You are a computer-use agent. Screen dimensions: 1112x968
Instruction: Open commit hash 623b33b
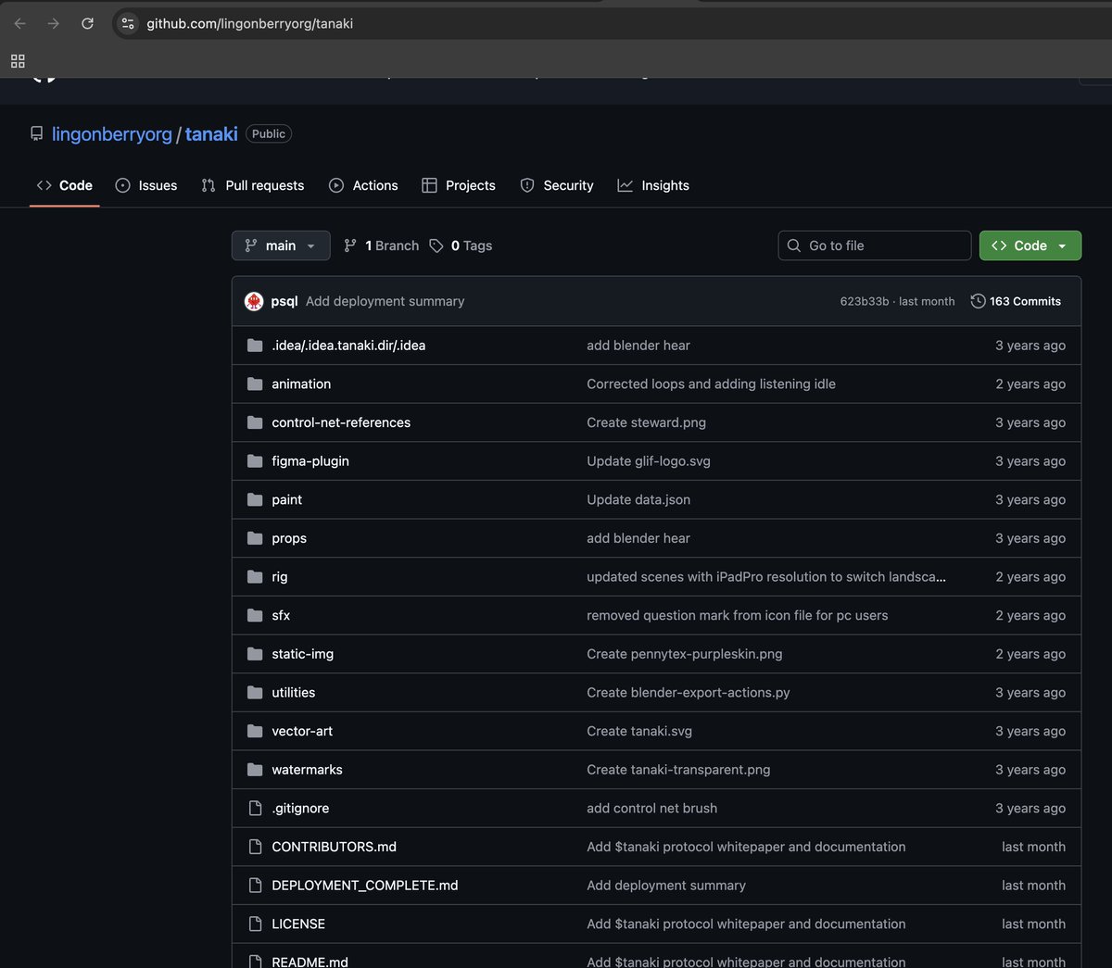tap(865, 301)
